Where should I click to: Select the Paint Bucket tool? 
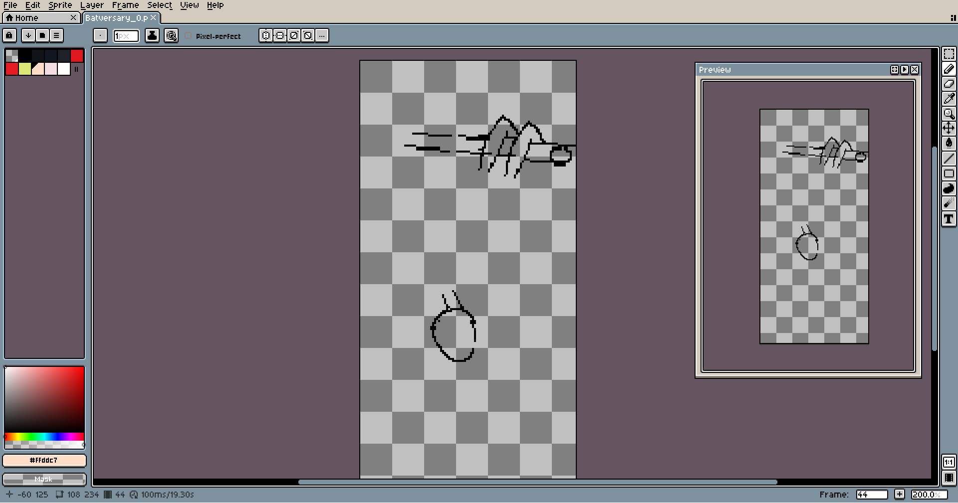pyautogui.click(x=949, y=144)
